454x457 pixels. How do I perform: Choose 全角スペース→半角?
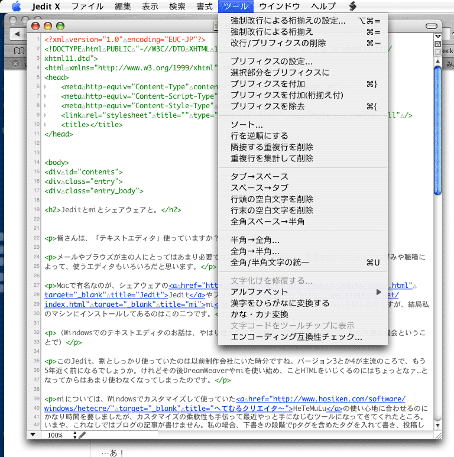[x=303, y=222]
